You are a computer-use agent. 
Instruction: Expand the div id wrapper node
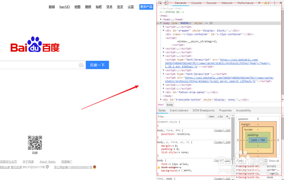(164, 30)
